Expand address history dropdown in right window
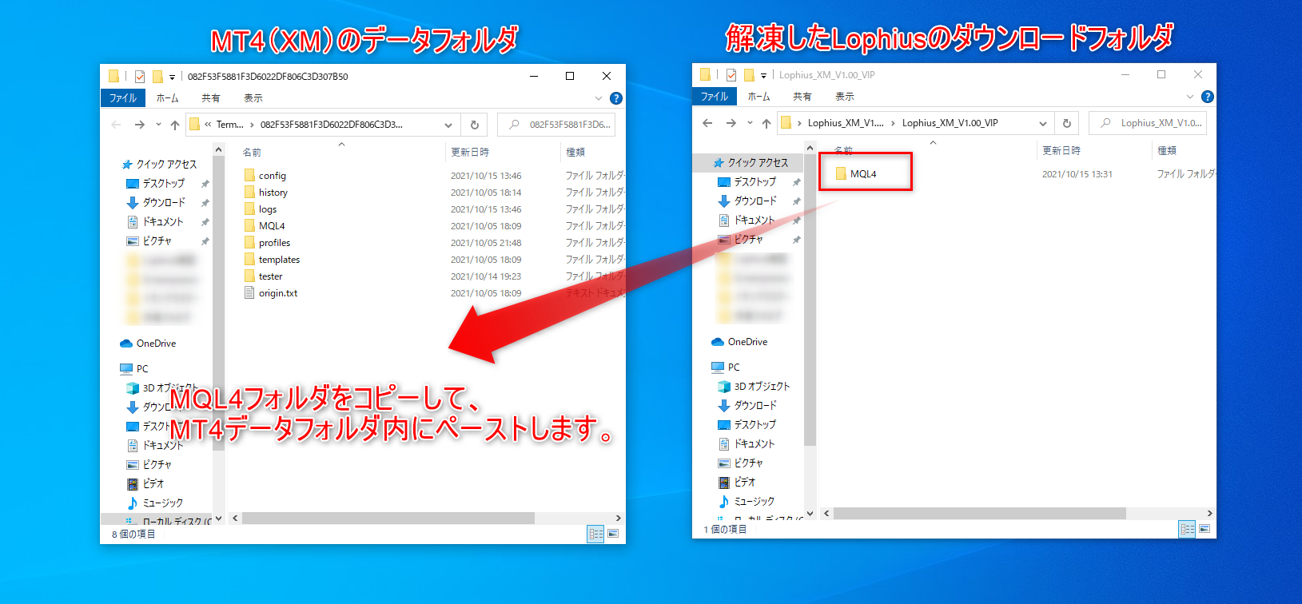Image resolution: width=1302 pixels, height=604 pixels. pos(1042,123)
